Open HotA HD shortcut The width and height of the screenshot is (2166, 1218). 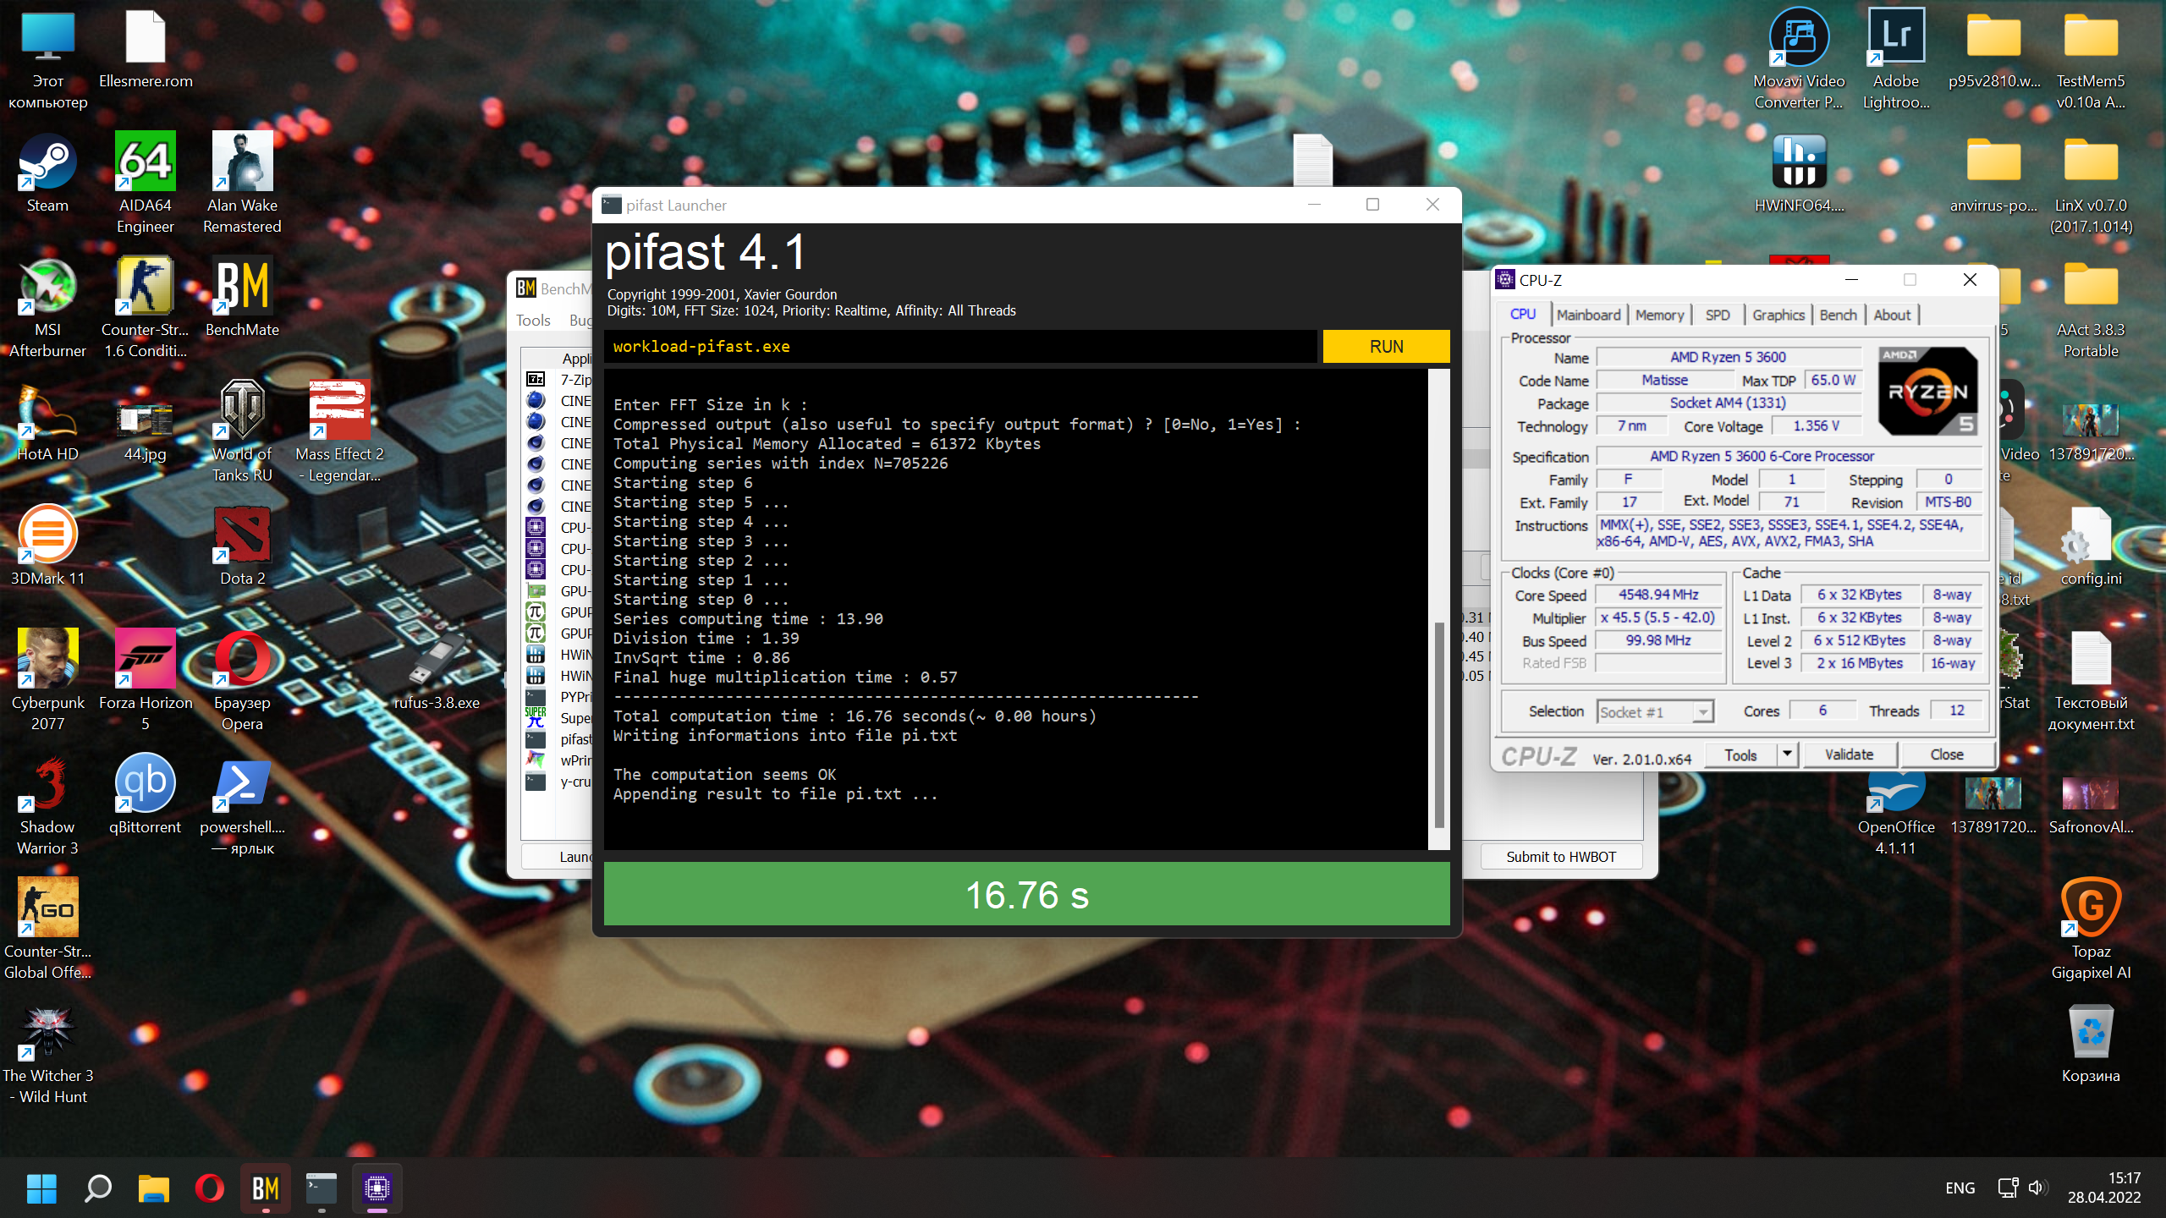47,420
